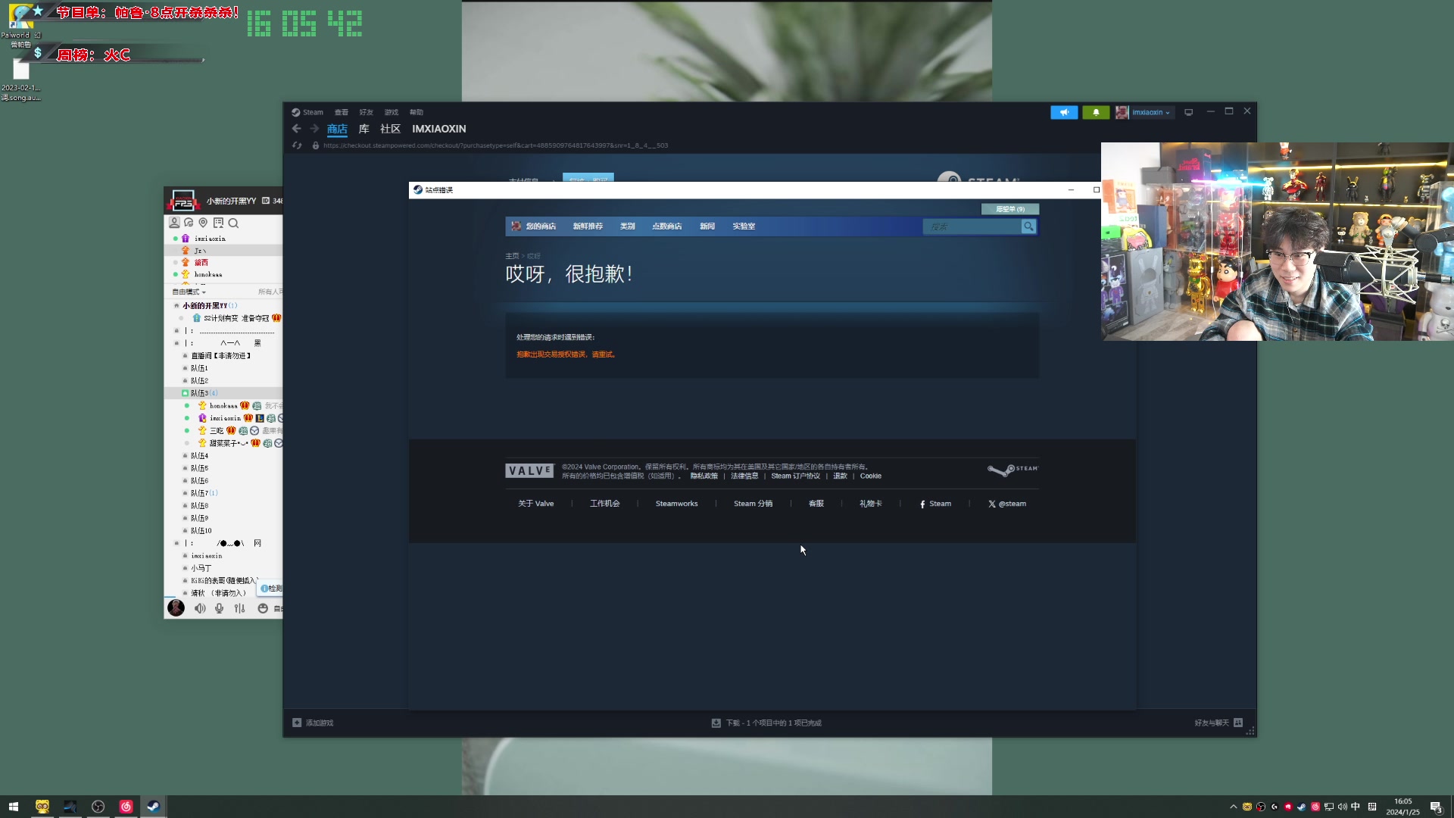This screenshot has width=1454, height=818.
Task: Open YY member search with the magnifier icon
Action: (233, 223)
